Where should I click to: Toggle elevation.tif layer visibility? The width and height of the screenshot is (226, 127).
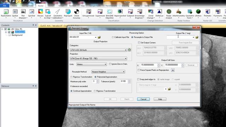pos(9,32)
